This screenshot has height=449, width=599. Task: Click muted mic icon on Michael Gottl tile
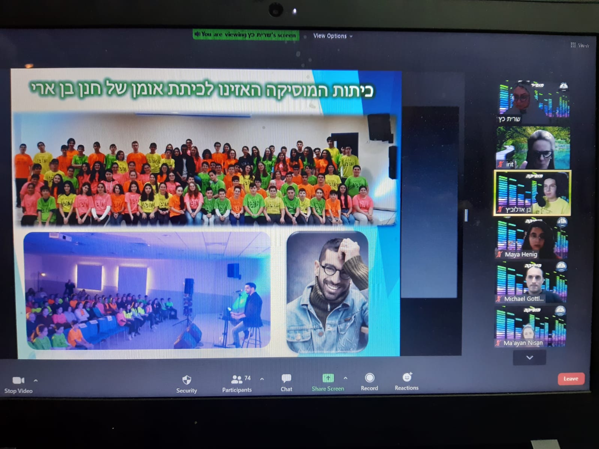pyautogui.click(x=499, y=299)
